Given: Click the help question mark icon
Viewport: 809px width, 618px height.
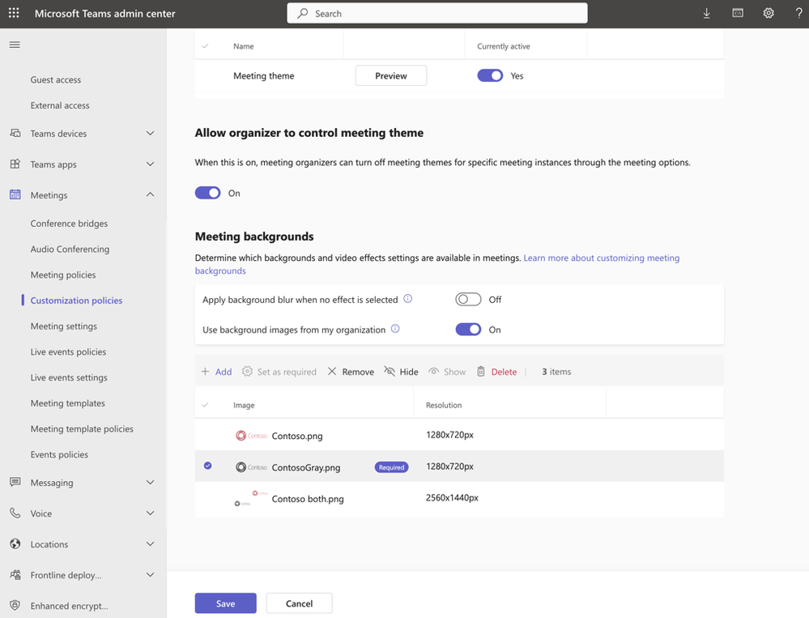Looking at the screenshot, I should point(798,14).
